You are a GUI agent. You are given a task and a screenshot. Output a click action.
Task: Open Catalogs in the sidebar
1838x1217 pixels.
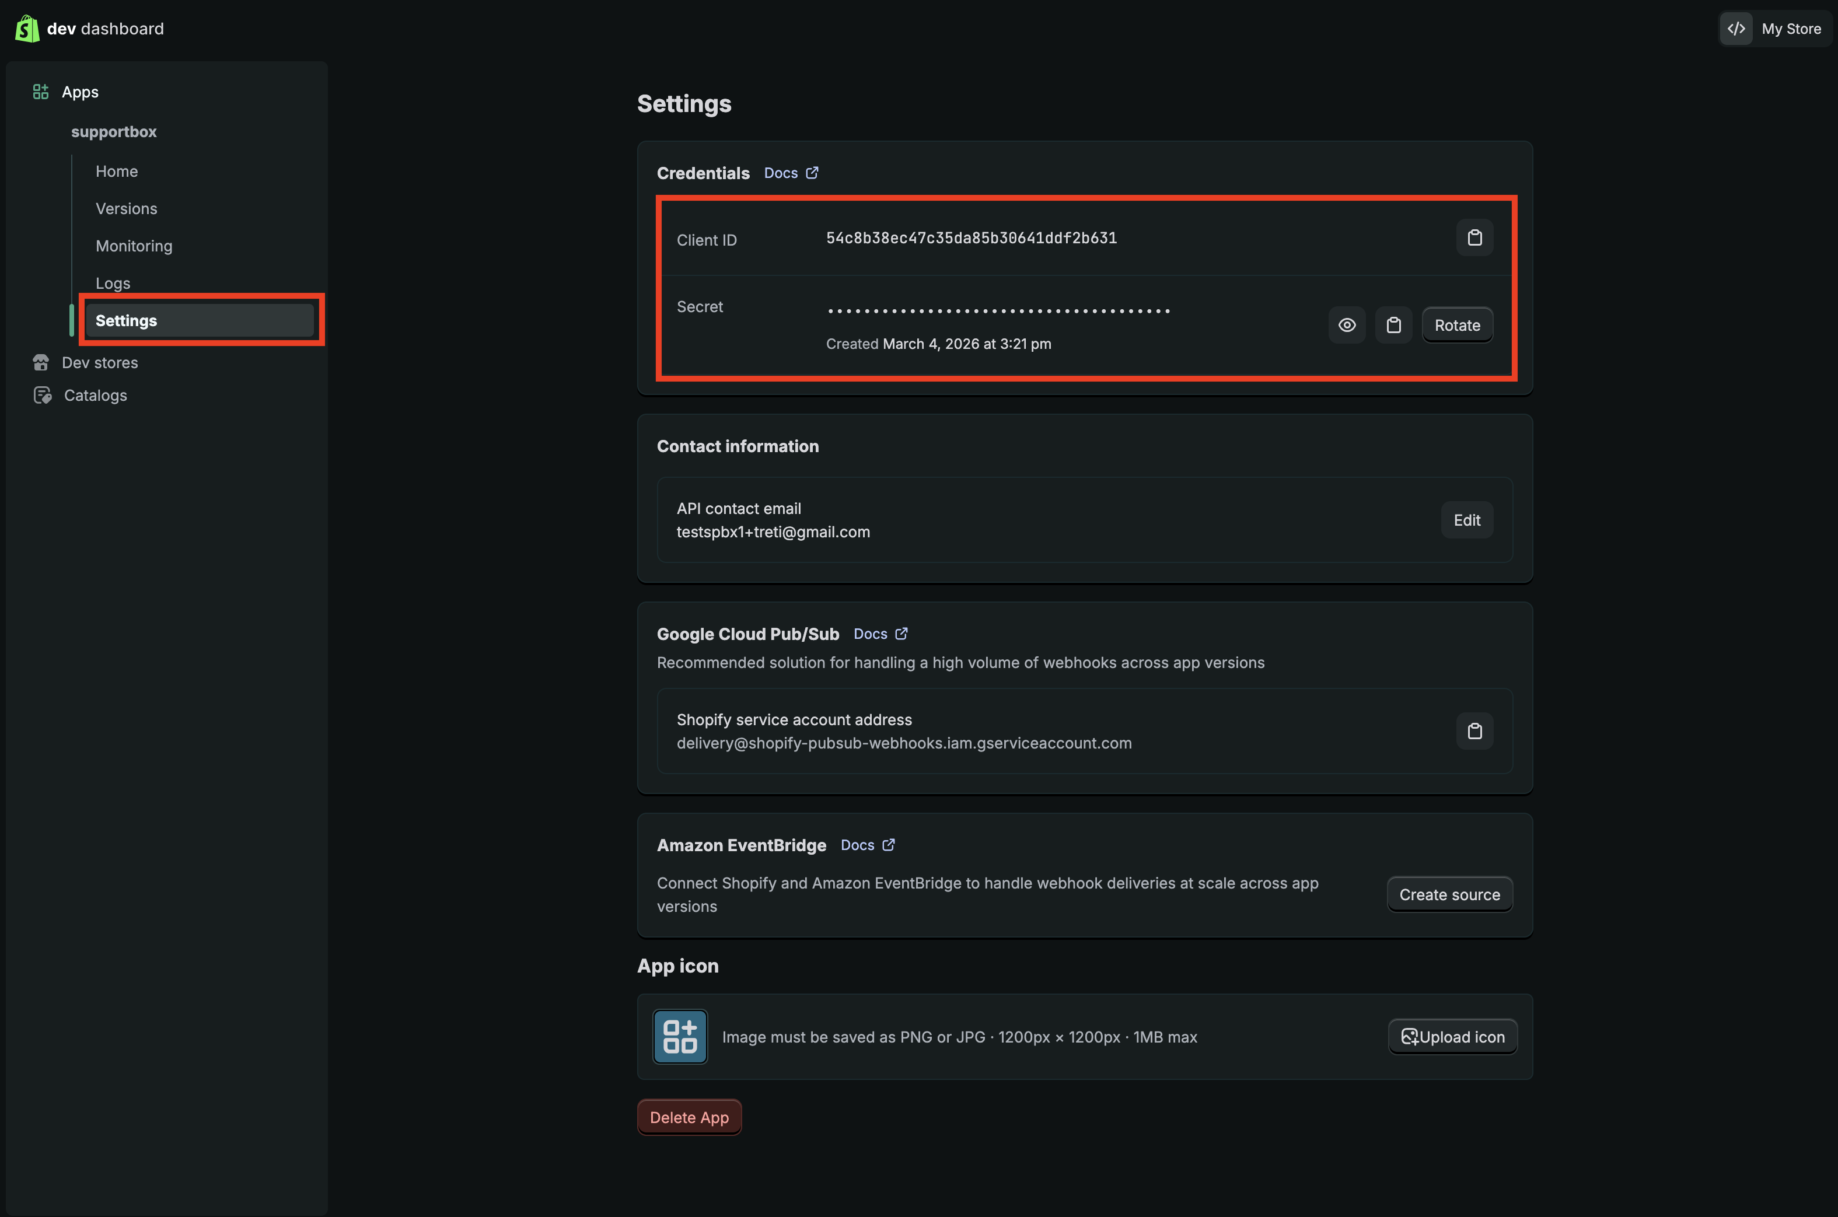(95, 395)
